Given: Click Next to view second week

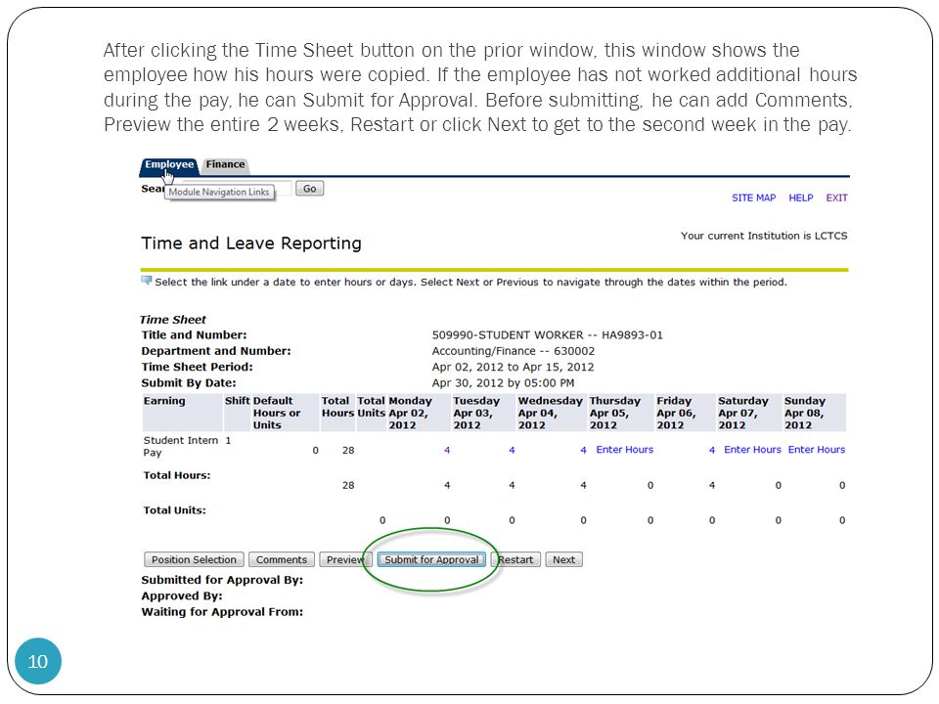Looking at the screenshot, I should click(x=563, y=559).
